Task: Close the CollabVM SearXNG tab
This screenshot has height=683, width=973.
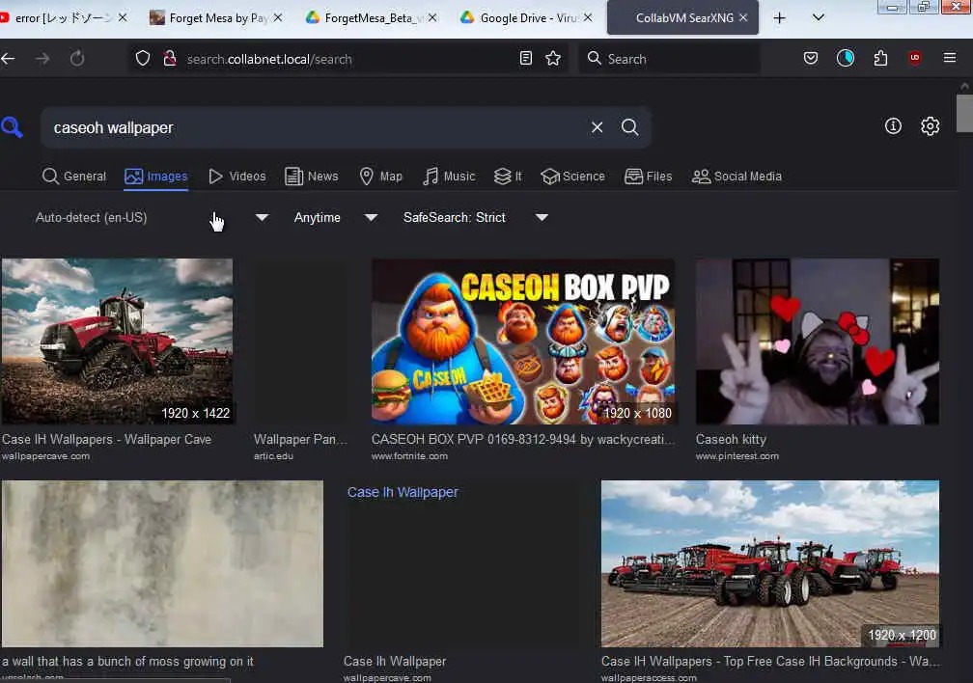Action: (743, 18)
